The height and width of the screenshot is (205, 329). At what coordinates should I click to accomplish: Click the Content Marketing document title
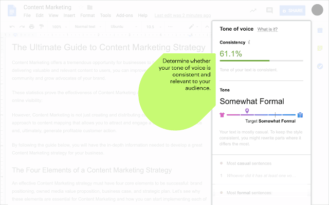click(x=47, y=7)
